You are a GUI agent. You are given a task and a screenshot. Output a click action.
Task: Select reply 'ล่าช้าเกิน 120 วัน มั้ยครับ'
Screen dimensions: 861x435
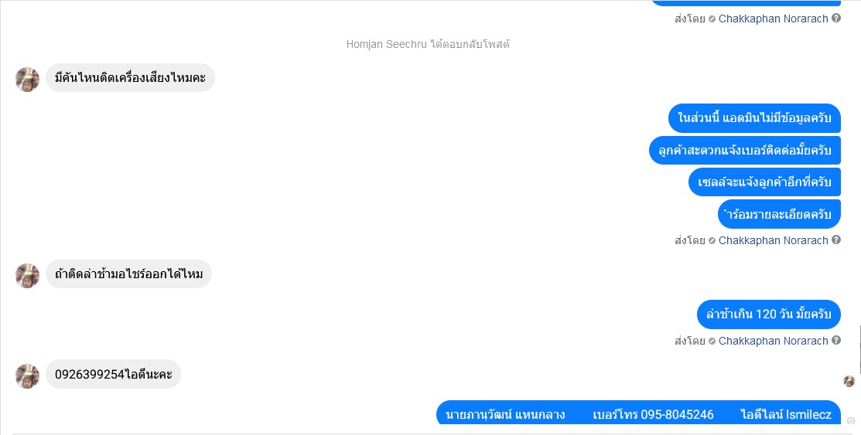click(x=769, y=314)
